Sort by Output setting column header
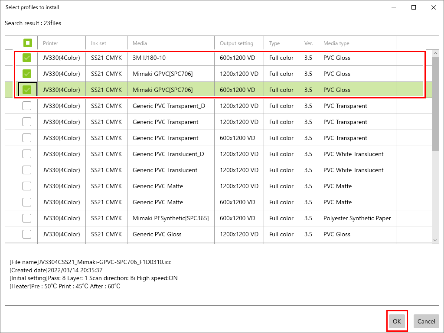 point(238,43)
